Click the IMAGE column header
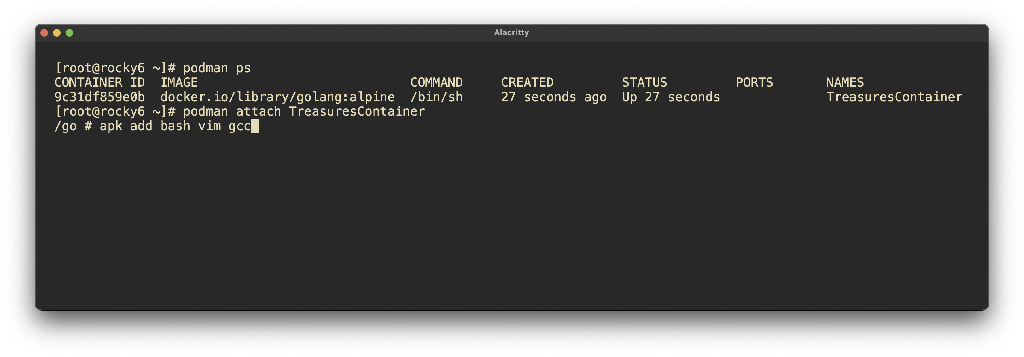 click(179, 82)
